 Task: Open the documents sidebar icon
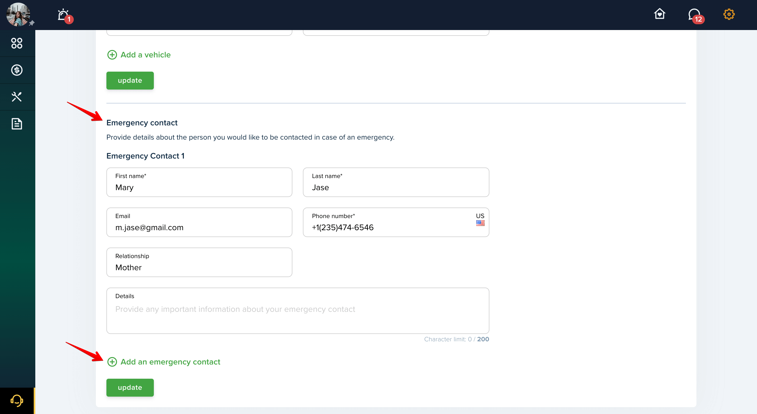[x=17, y=124]
